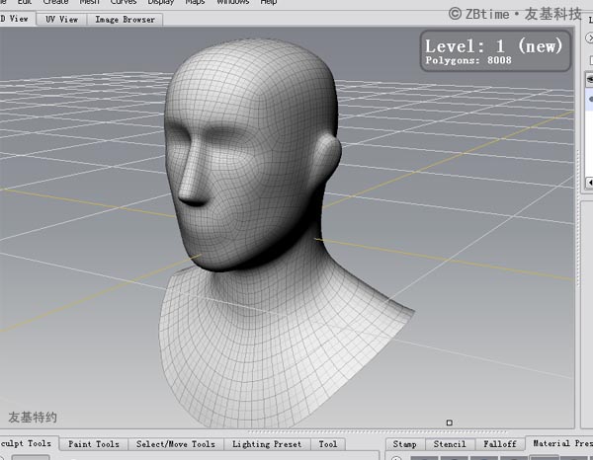593x460 pixels.
Task: Click the 'Level: 1 (new)' HUD text
Action: pos(493,46)
